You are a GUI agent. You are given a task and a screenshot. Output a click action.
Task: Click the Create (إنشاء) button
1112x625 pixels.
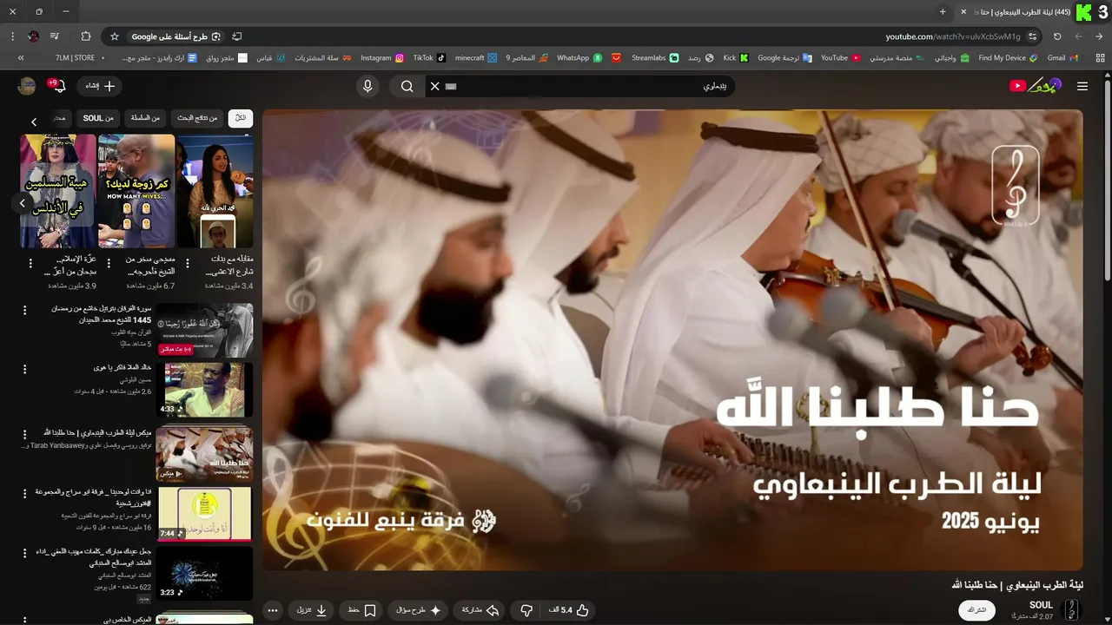pos(101,86)
